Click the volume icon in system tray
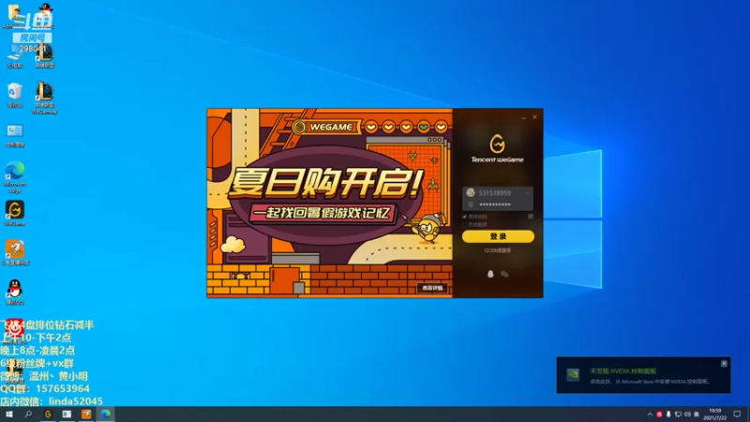750x422 pixels. pyautogui.click(x=687, y=414)
